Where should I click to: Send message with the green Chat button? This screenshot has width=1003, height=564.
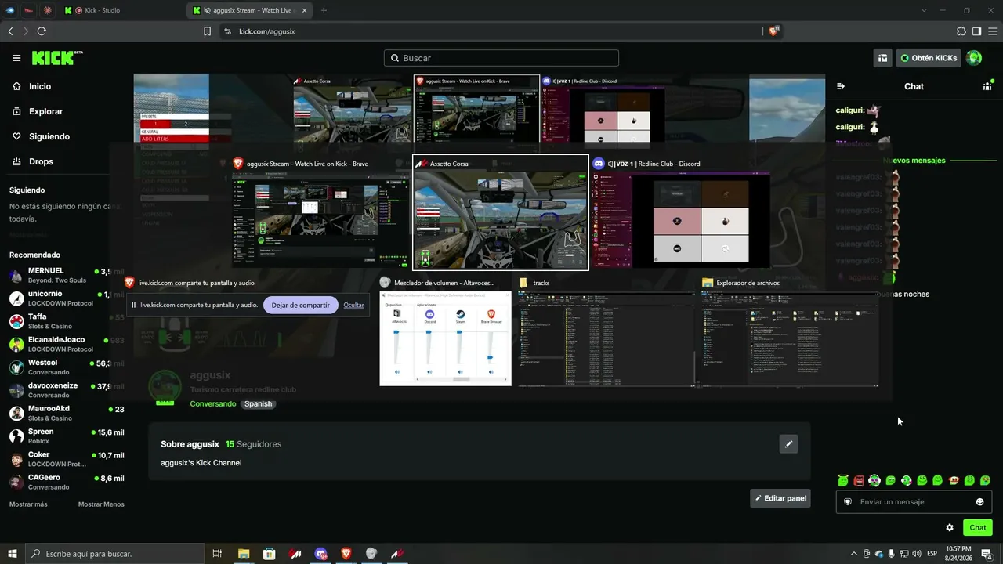click(978, 527)
